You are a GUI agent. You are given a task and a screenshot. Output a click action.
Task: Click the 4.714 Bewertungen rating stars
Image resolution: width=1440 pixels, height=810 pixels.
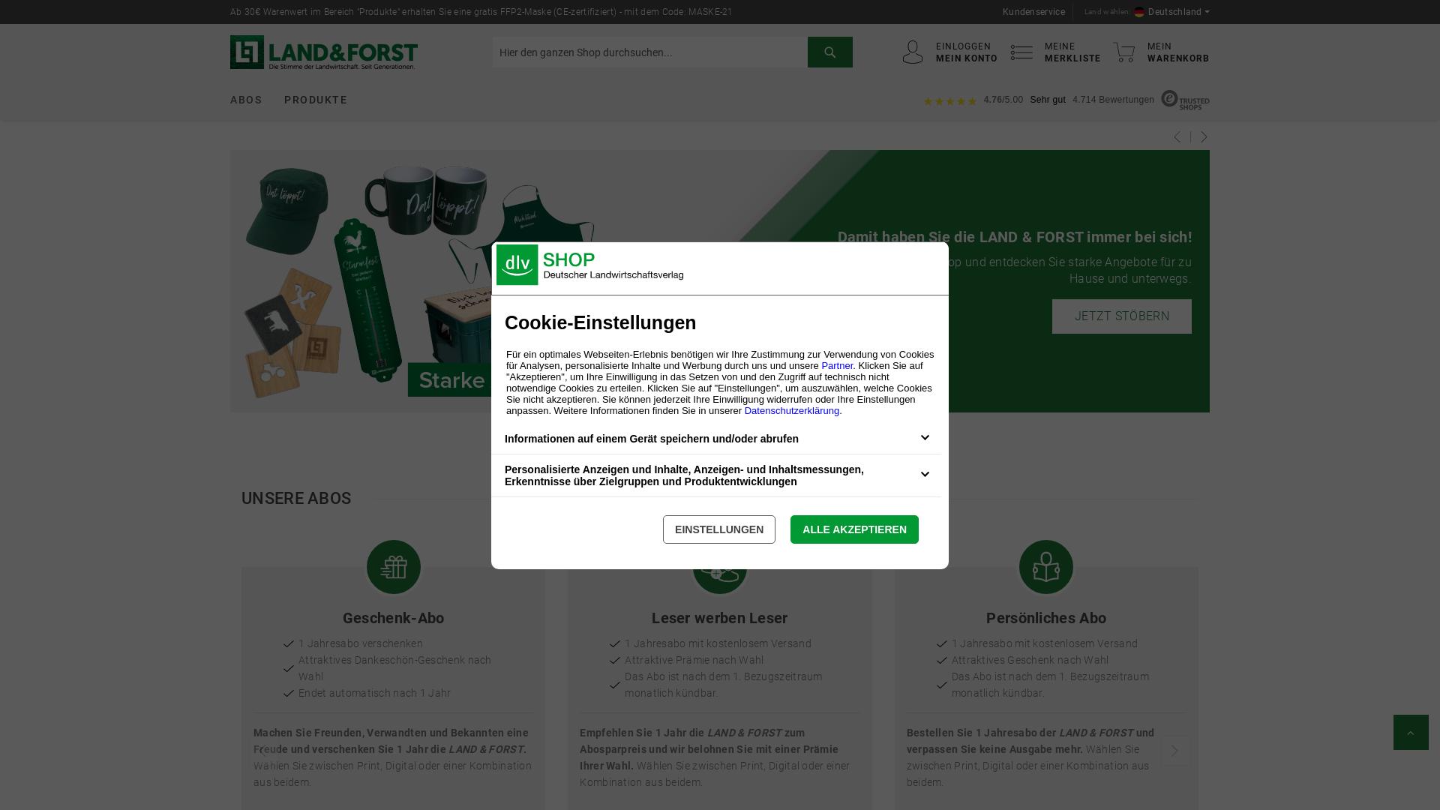[950, 100]
